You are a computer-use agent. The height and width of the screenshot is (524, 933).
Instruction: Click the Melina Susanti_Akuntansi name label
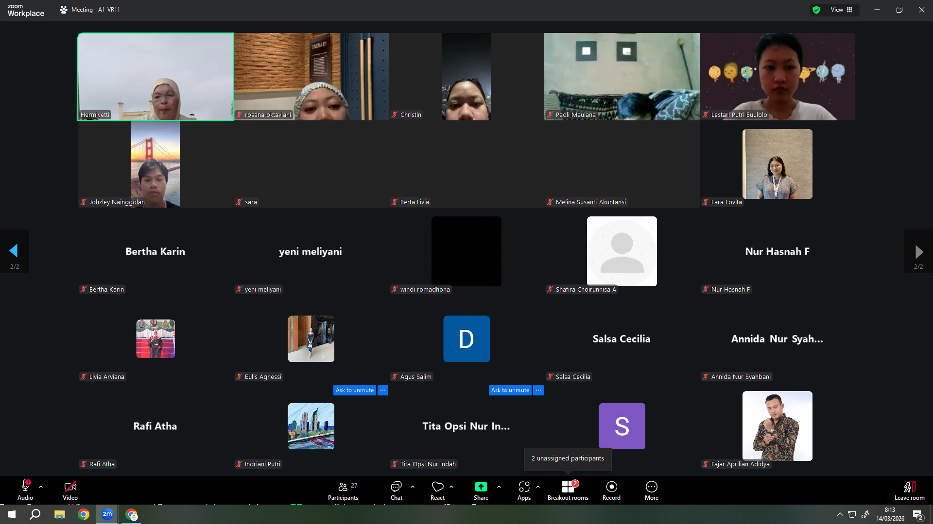point(591,202)
